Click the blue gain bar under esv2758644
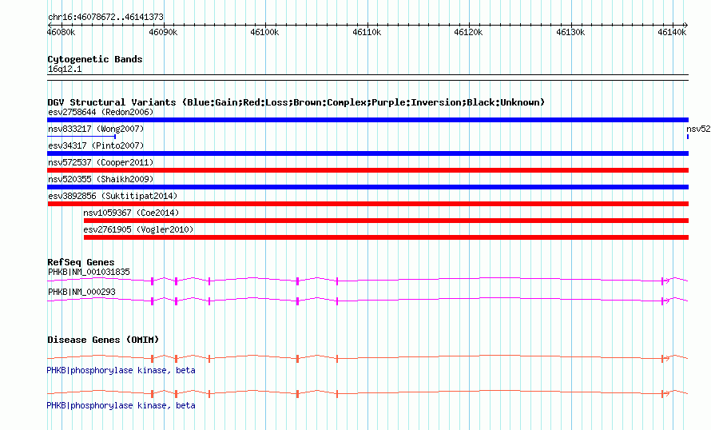Image resolution: width=711 pixels, height=430 pixels. 367,120
